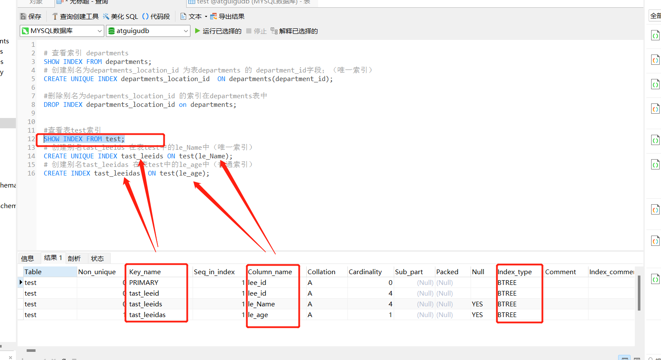Click the CREATE INDEX tast_leeidas line
The image size is (661, 360).
click(x=127, y=173)
